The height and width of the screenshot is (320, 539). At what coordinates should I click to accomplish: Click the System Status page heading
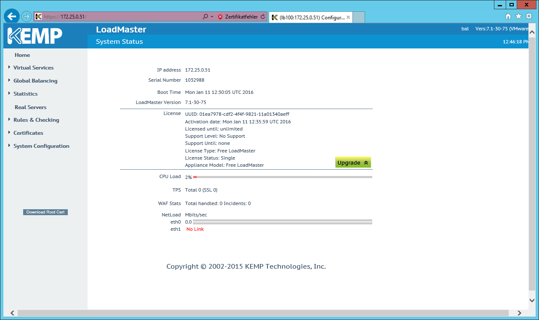120,42
